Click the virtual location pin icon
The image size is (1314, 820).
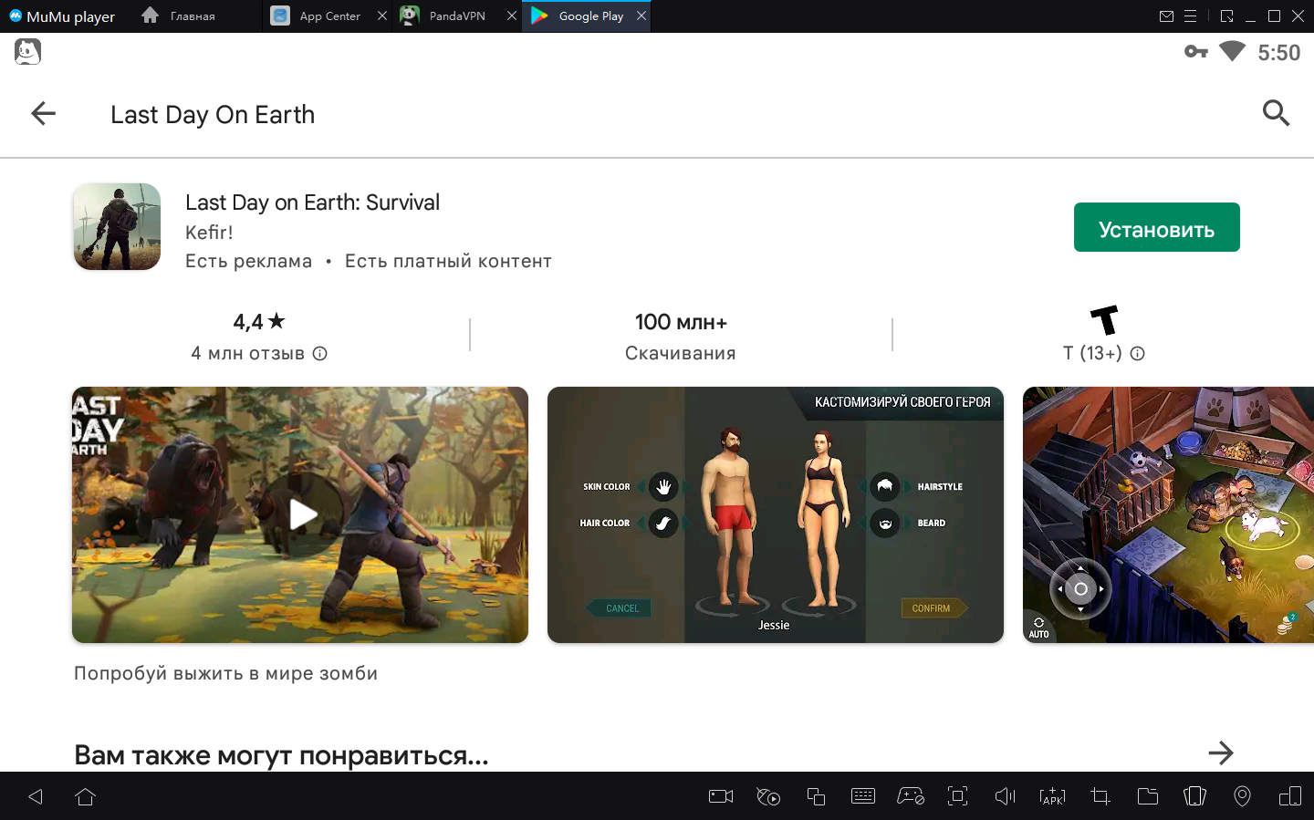(x=1242, y=796)
